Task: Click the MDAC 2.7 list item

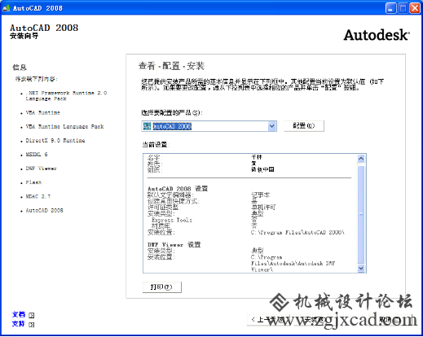Action: tap(38, 196)
